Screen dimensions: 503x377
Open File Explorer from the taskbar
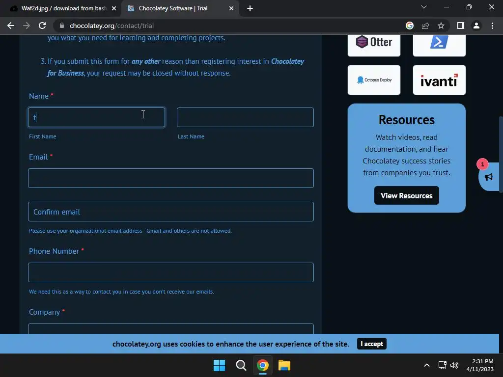284,365
